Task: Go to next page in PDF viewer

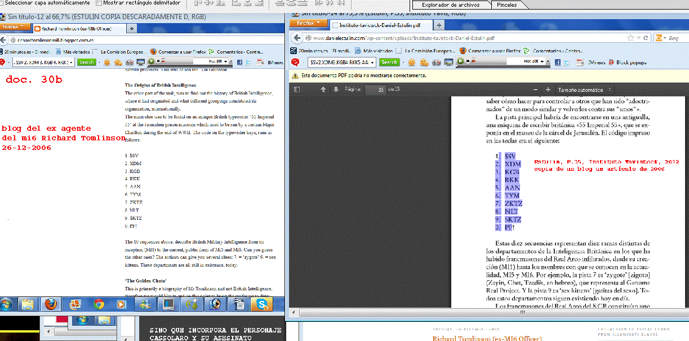Action: pos(336,90)
